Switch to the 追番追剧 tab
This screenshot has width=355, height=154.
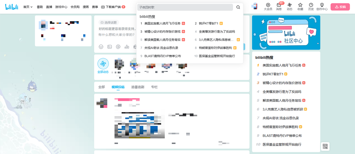(138, 87)
